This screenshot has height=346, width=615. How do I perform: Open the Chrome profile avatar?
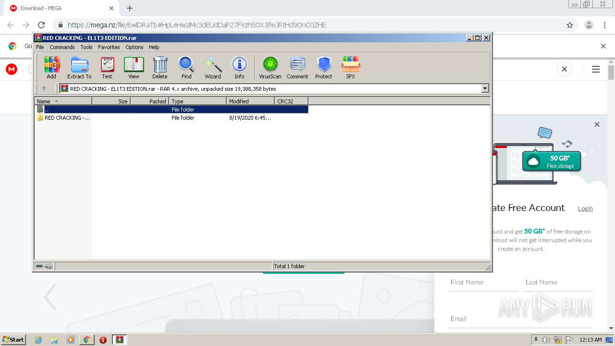[x=589, y=25]
